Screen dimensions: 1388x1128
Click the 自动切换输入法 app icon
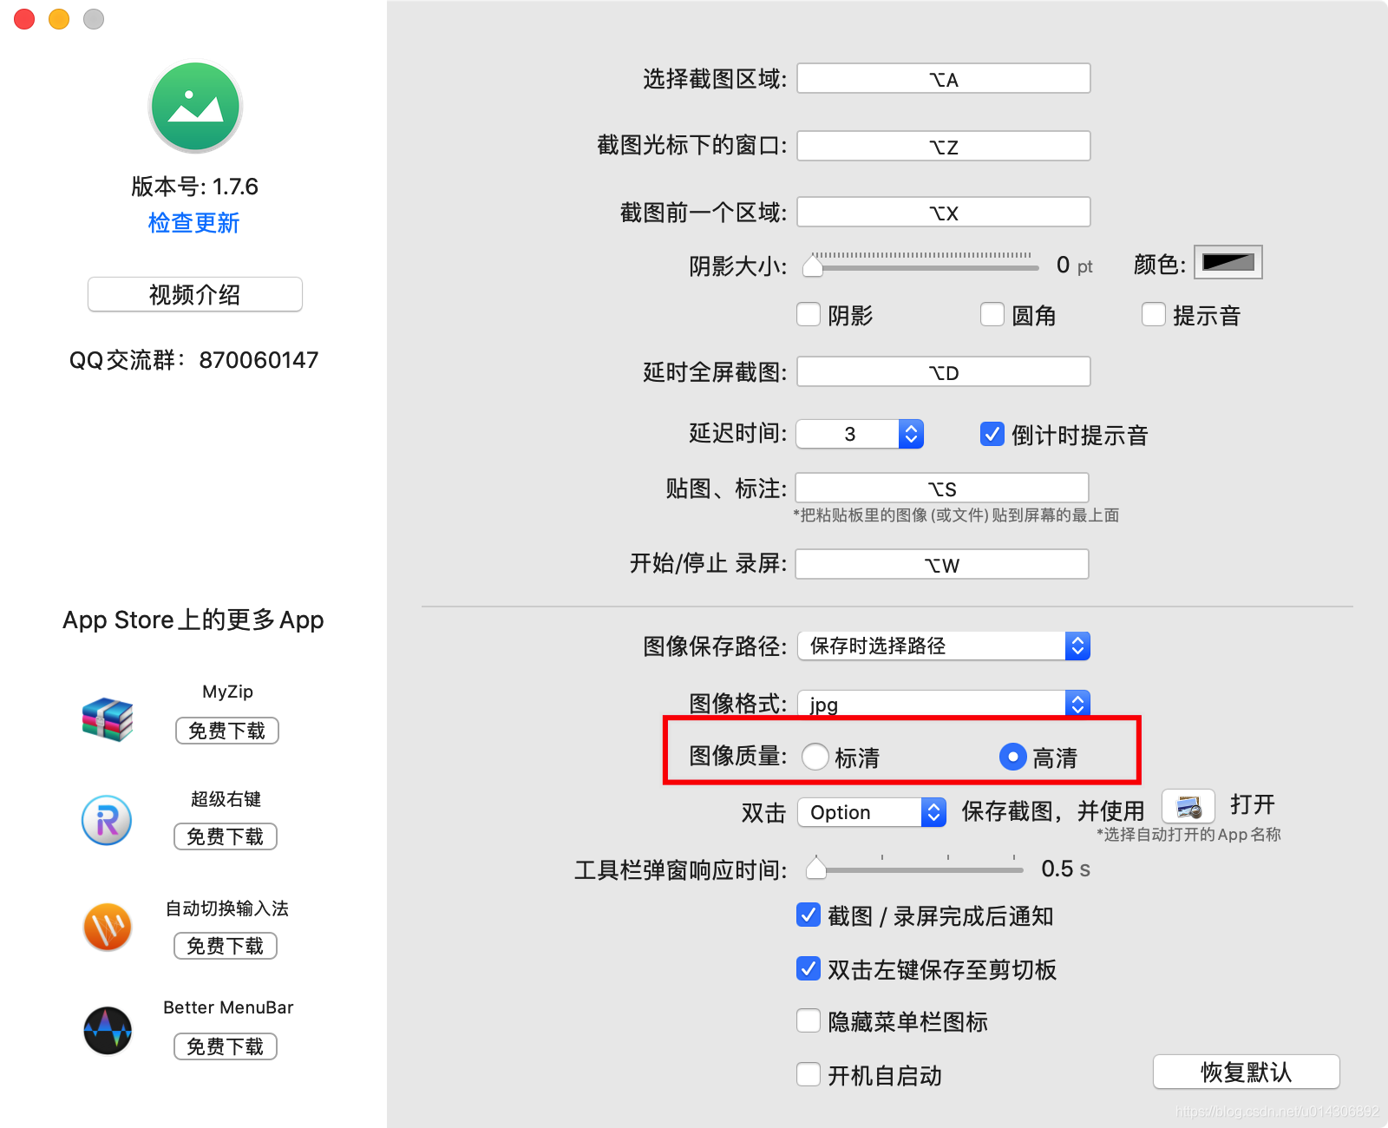pyautogui.click(x=106, y=927)
